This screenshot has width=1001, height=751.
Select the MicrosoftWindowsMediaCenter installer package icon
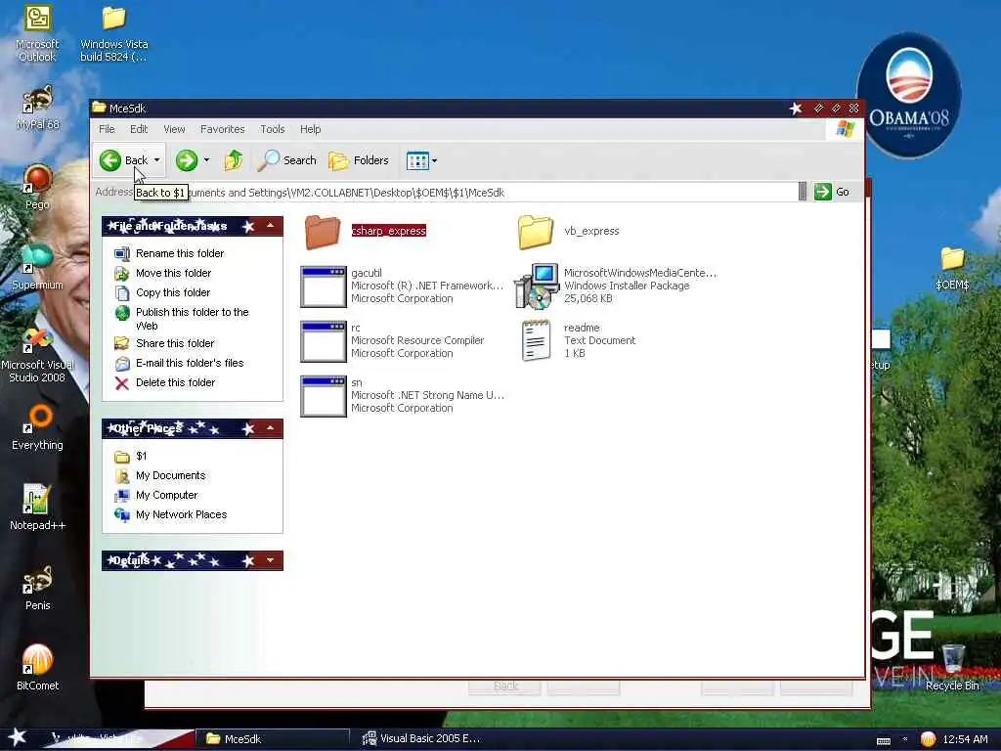coord(537,287)
